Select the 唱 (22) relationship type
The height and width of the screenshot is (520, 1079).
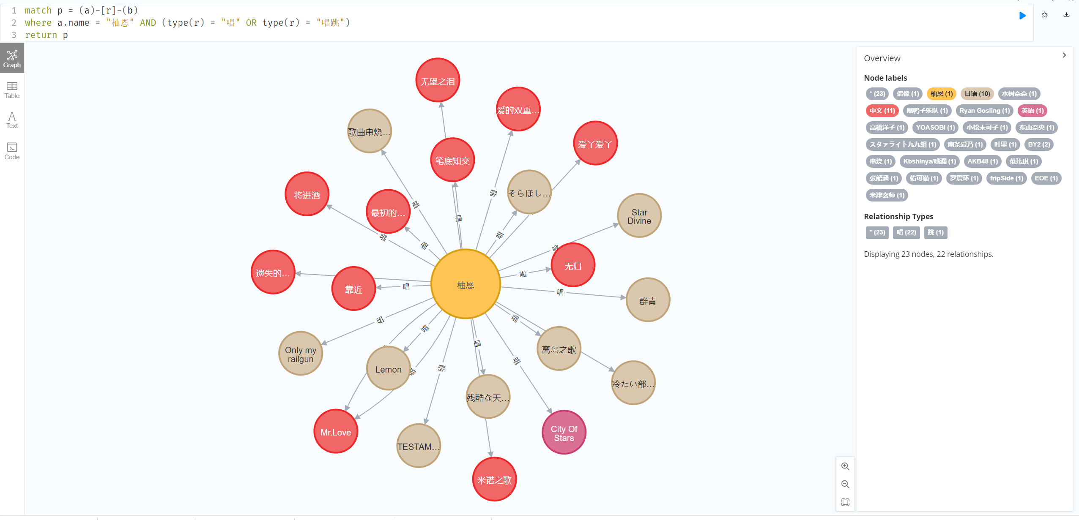point(906,232)
